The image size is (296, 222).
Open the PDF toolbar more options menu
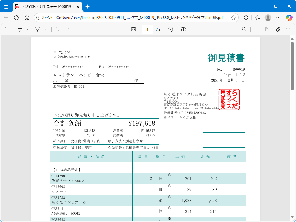[288, 29]
